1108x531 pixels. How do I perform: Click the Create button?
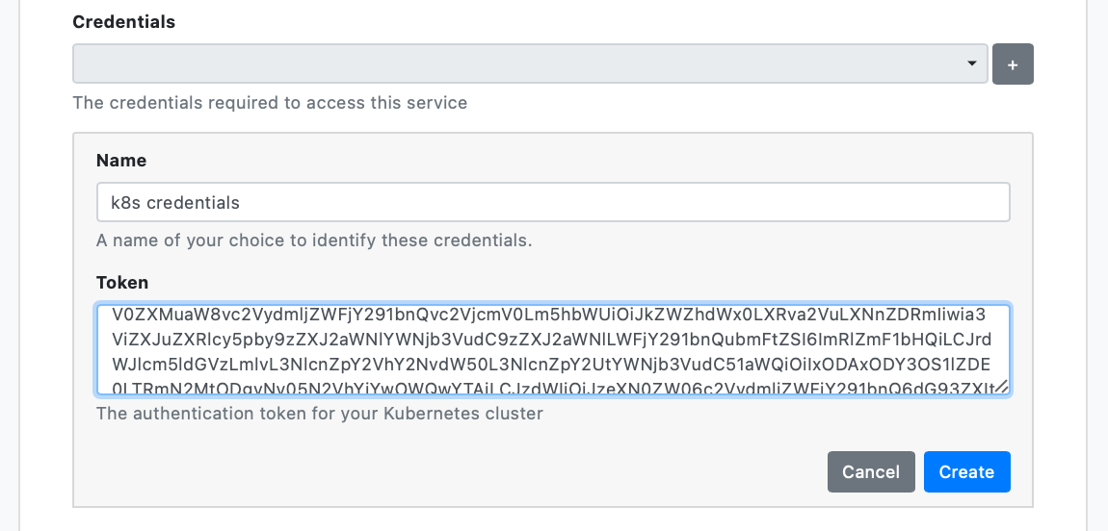pyautogui.click(x=966, y=471)
